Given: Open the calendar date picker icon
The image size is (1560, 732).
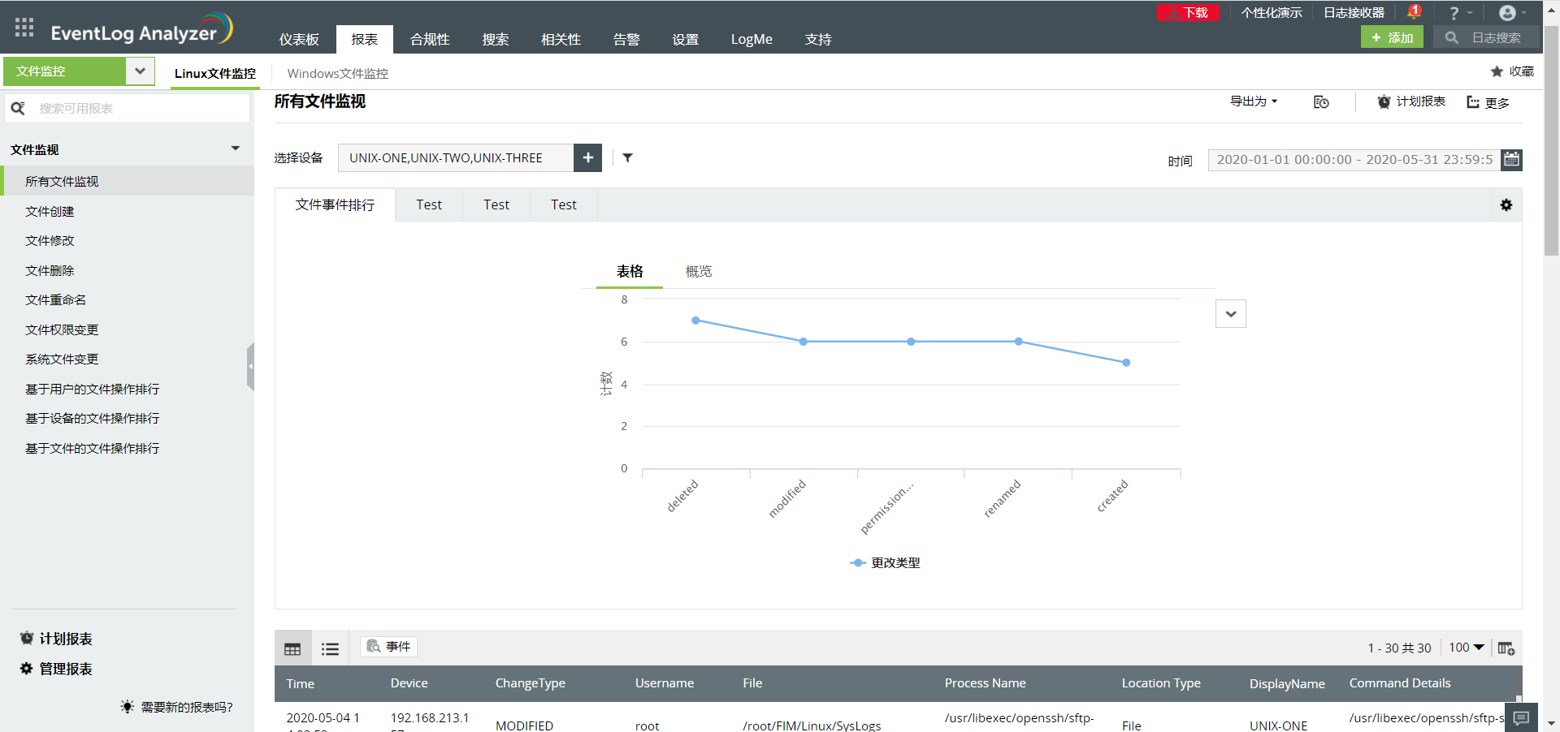Looking at the screenshot, I should click(x=1511, y=159).
